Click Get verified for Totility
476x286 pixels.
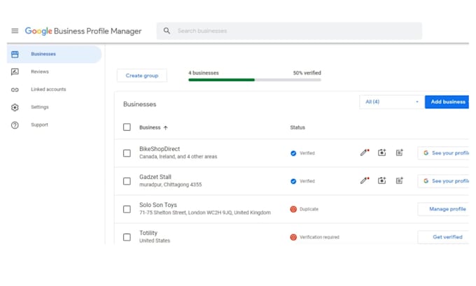[x=444, y=237]
